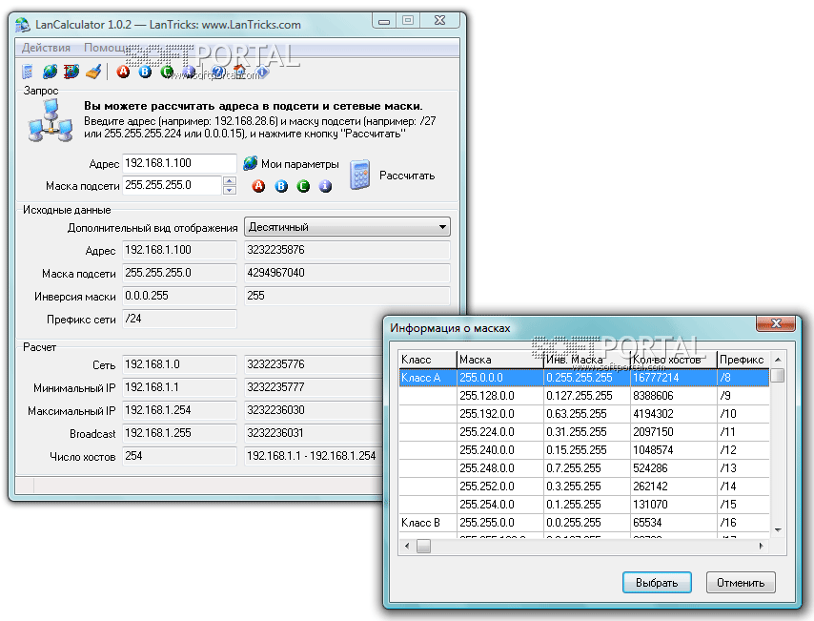
Task: Click decimal address field 3232235876
Action: coord(347,250)
